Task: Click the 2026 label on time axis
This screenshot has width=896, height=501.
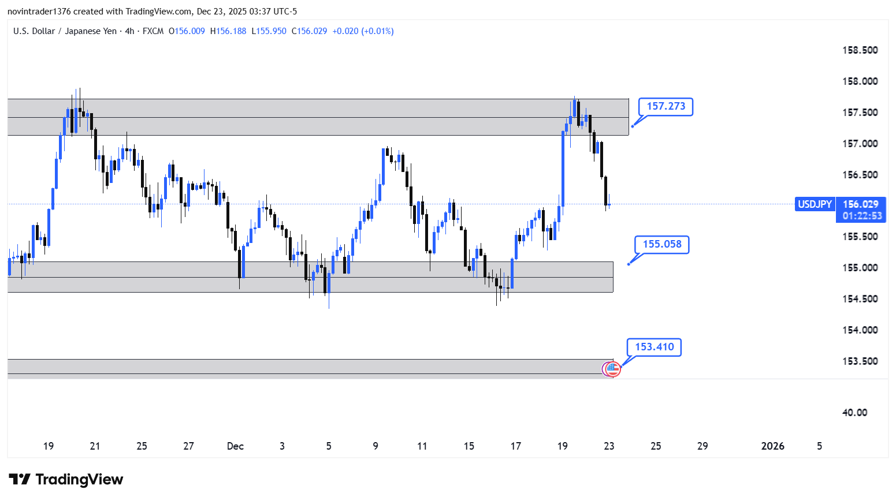Action: tap(772, 446)
